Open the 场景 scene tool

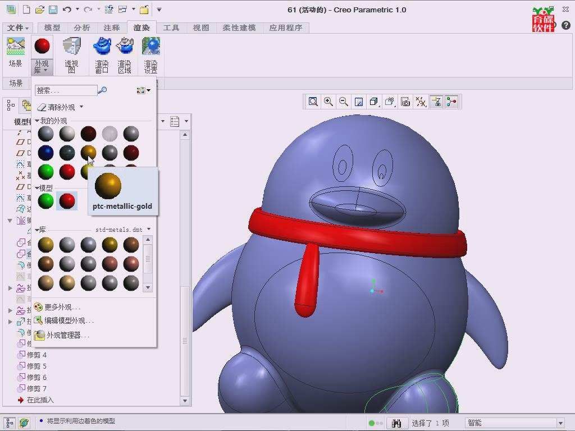click(15, 52)
